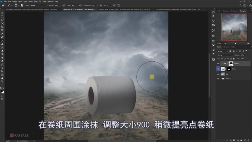Select the Lasso tool
This screenshot has height=142, width=252.
[2, 20]
